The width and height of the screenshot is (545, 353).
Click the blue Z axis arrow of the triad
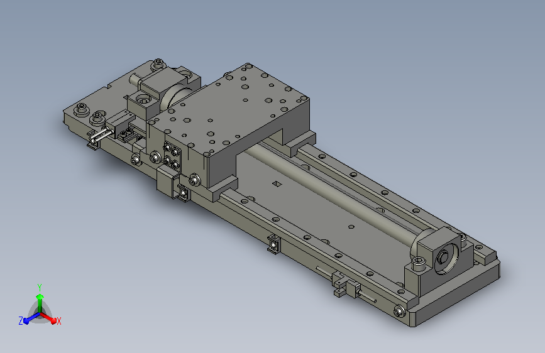(x=31, y=318)
